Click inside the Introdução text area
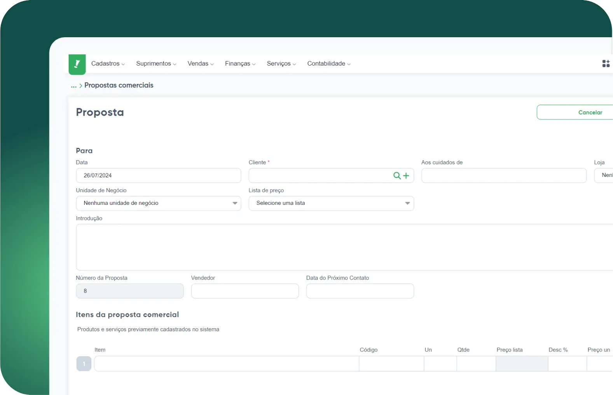 (x=344, y=247)
